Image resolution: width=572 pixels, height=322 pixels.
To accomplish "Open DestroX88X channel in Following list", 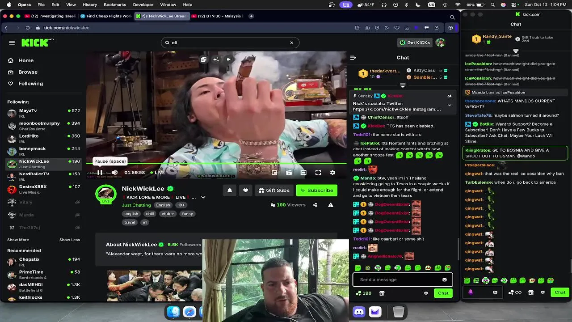I will pos(43,189).
